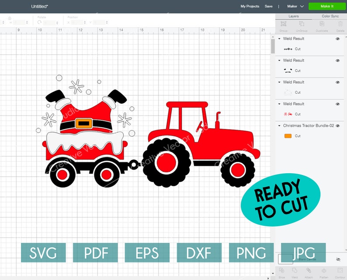Click the Height input field
347x280 pixels.
19,22
